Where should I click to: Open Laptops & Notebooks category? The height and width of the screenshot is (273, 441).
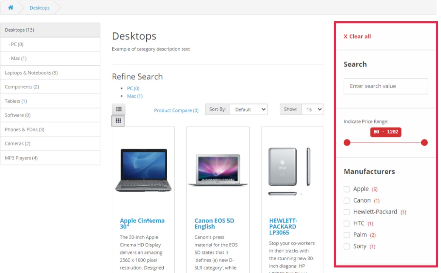tap(50, 73)
